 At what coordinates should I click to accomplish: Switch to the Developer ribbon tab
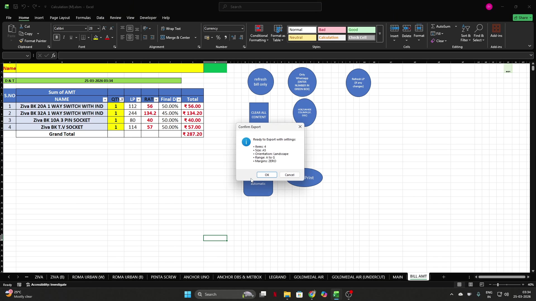click(148, 18)
